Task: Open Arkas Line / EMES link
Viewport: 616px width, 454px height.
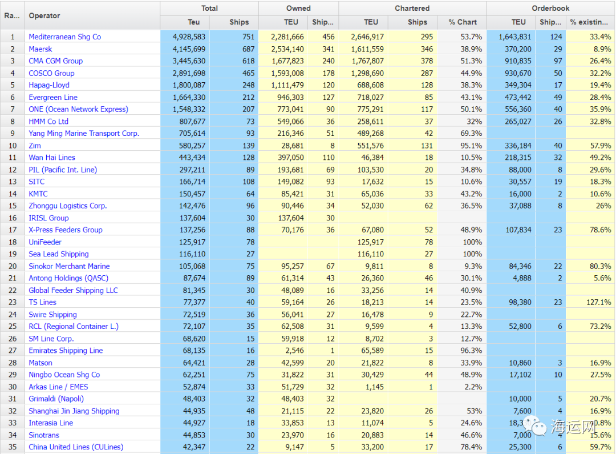Action: click(58, 387)
